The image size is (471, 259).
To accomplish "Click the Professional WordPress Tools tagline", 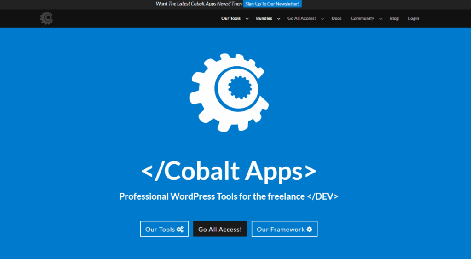I will click(x=229, y=196).
